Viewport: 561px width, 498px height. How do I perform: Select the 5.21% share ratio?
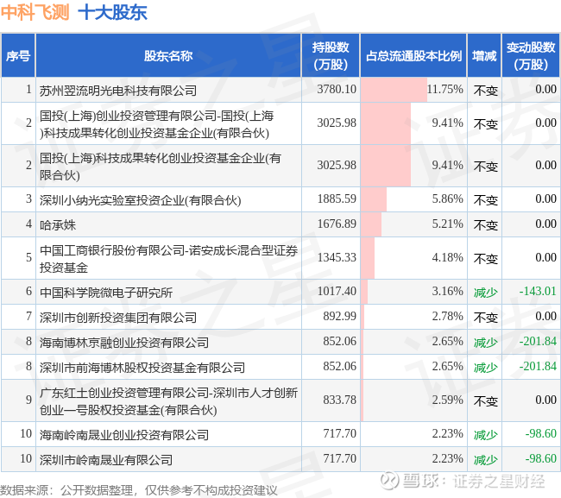coord(448,224)
